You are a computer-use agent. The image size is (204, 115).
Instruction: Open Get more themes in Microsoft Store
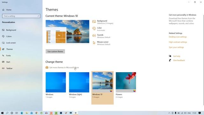[64, 67]
